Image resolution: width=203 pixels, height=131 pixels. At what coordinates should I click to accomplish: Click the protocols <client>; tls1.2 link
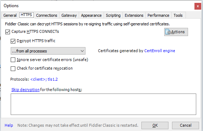pyautogui.click(x=44, y=79)
